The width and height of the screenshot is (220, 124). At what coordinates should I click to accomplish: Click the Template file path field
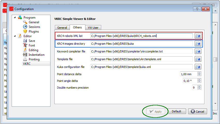tap(141, 59)
